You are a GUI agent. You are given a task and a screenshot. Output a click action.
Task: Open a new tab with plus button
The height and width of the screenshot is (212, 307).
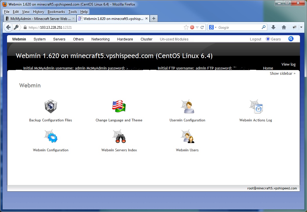coord(154,18)
